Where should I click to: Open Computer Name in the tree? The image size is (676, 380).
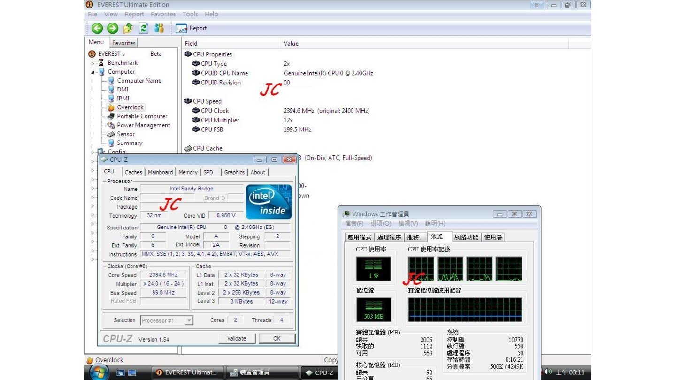(134, 81)
